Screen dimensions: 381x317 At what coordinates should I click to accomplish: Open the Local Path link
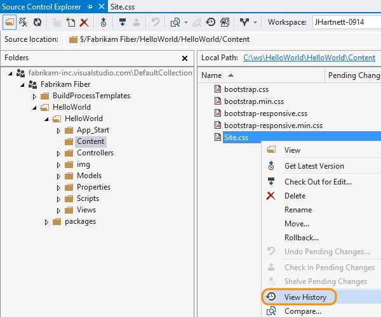[x=309, y=58]
